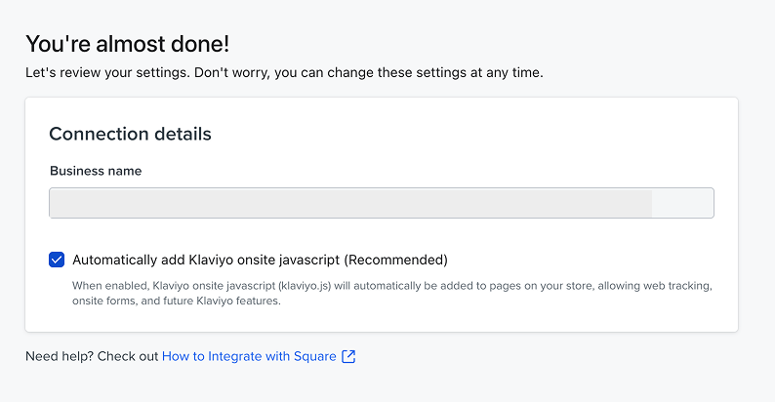Click the lighter right end of Business name field
Screen dimensions: 775x402
click(682, 203)
